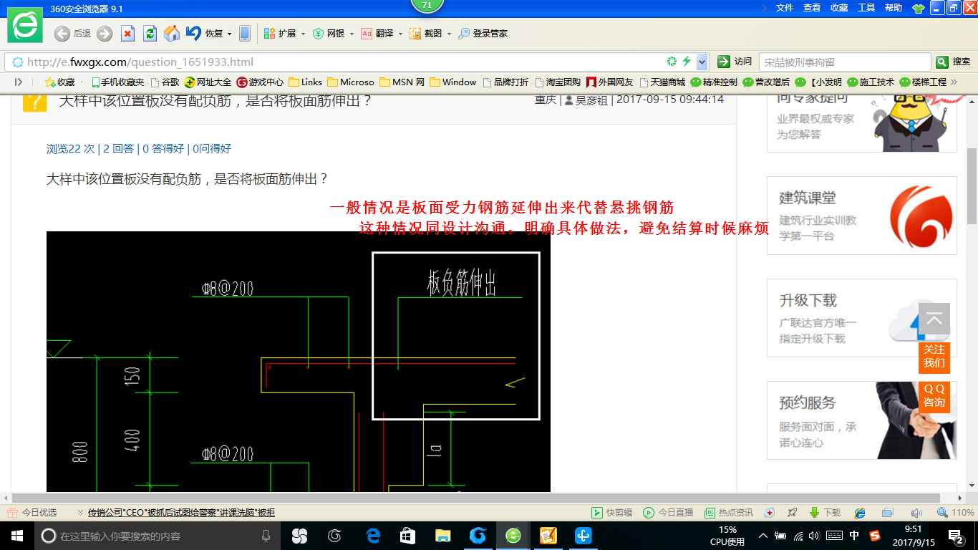This screenshot has width=978, height=550.
Task: Open the 网址大全 bookmark
Action: coord(208,82)
